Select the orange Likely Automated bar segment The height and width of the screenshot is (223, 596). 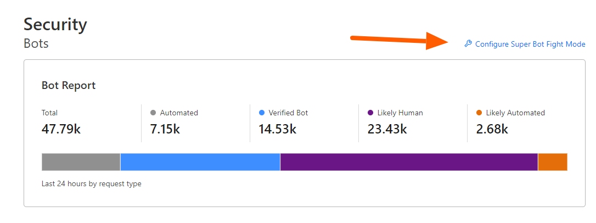pyautogui.click(x=552, y=162)
